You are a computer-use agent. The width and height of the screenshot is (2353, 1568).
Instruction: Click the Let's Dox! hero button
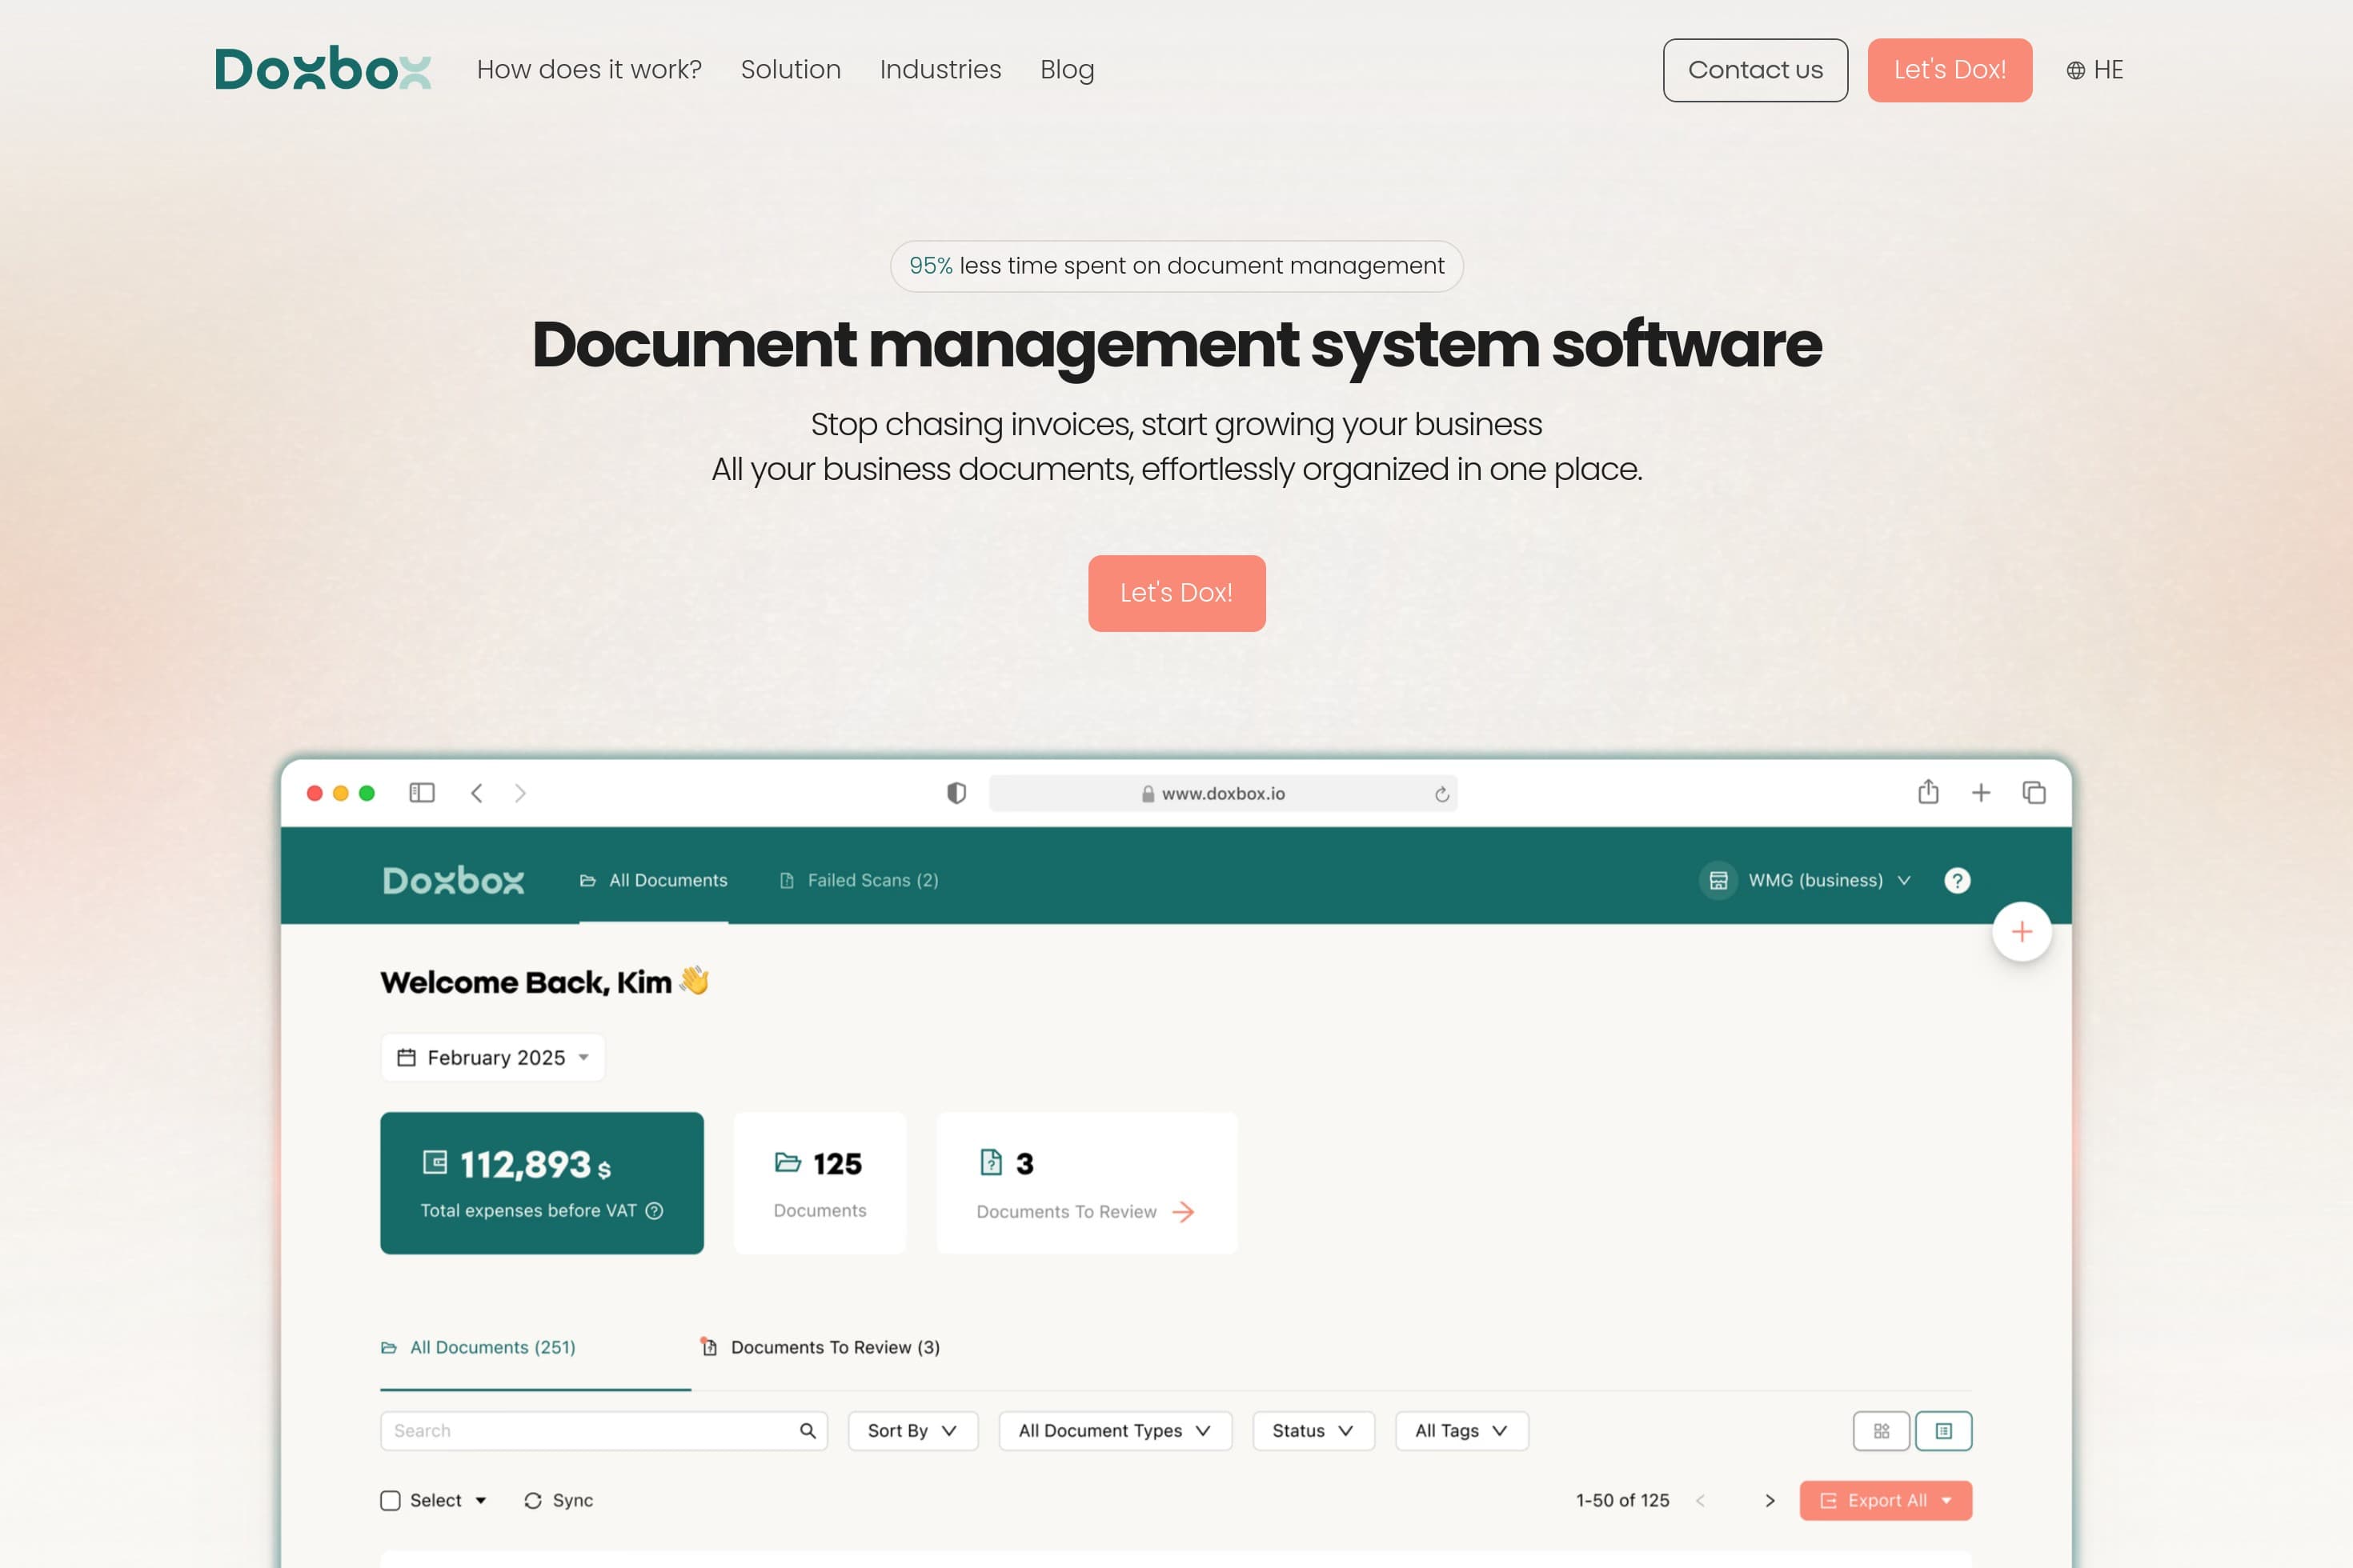(1176, 592)
